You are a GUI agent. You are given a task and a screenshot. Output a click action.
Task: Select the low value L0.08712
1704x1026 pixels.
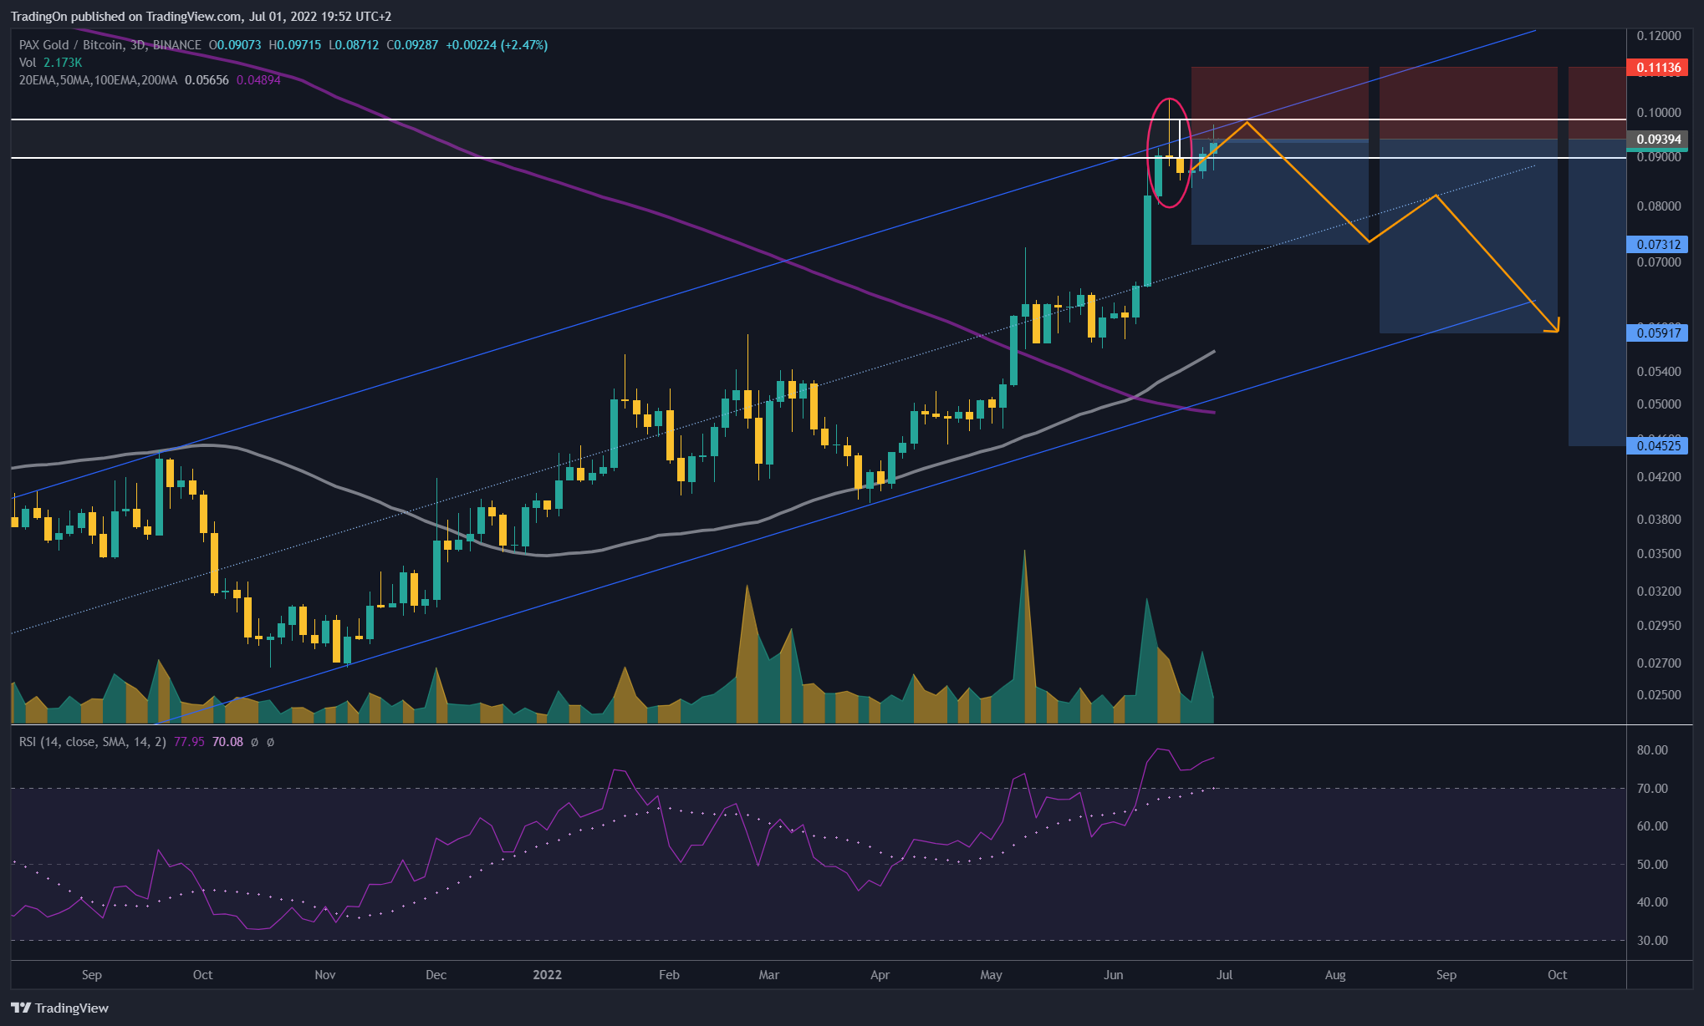353,45
